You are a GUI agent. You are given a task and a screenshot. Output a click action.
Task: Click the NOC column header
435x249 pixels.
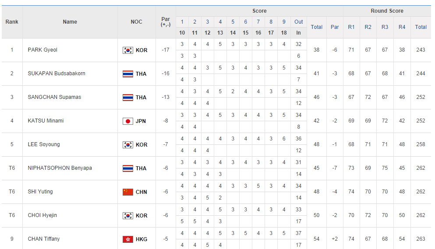click(x=136, y=22)
